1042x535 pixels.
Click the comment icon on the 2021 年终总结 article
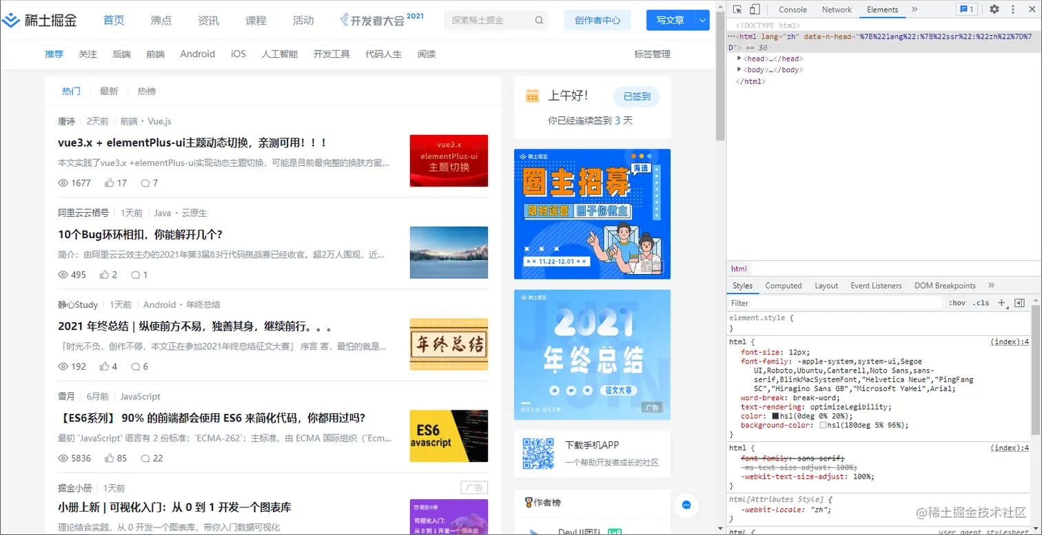[135, 366]
